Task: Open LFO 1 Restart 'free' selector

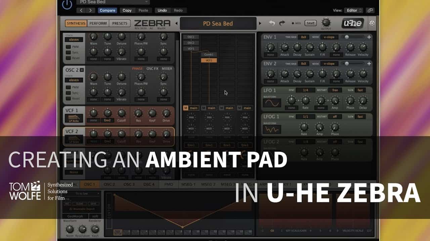Action: click(x=335, y=90)
